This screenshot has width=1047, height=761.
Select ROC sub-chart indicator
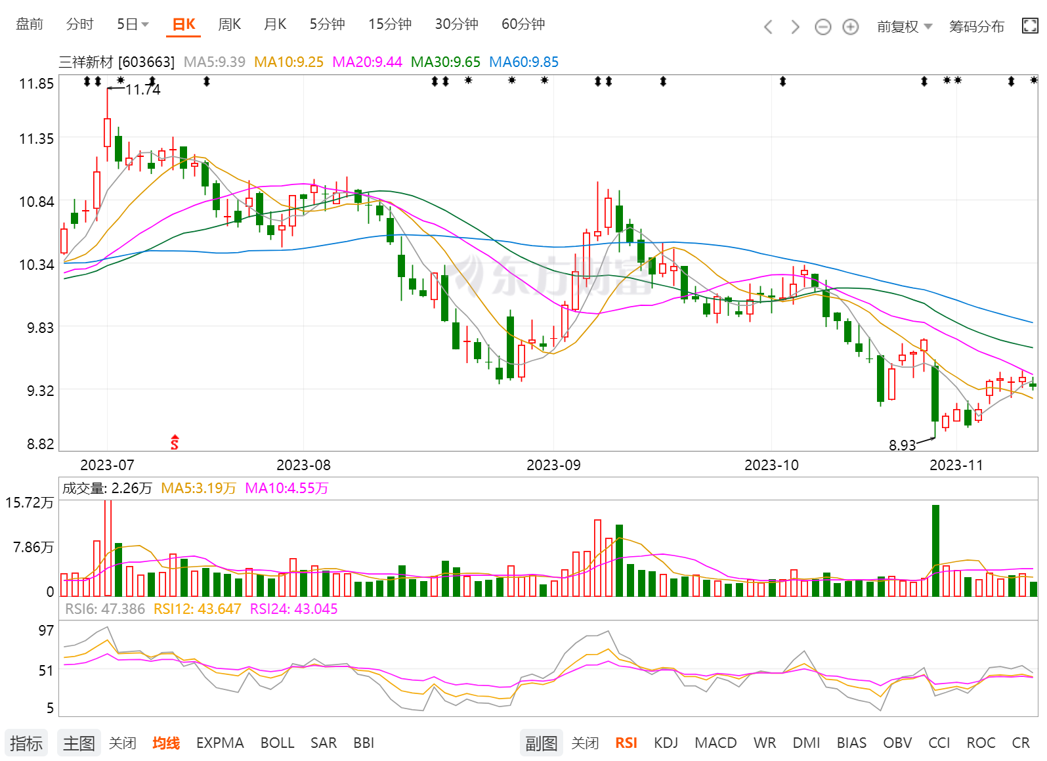point(981,743)
